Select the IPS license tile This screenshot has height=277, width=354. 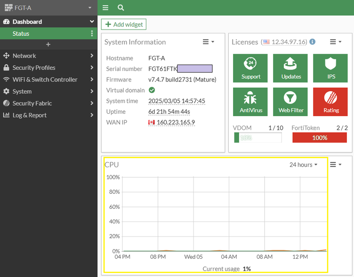pyautogui.click(x=331, y=68)
